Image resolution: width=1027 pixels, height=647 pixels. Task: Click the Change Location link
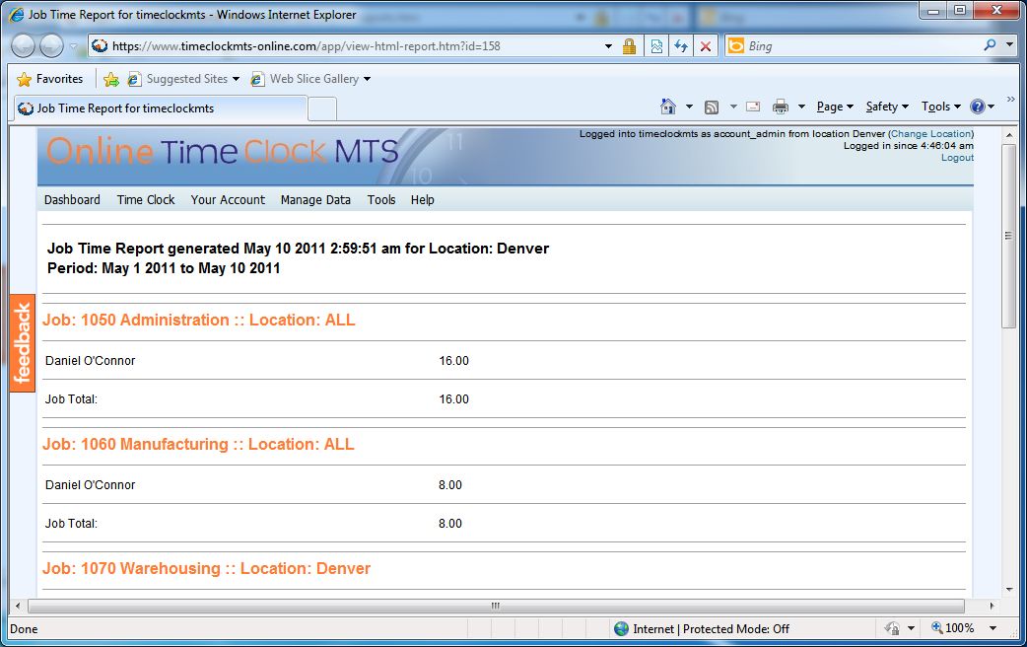(930, 134)
